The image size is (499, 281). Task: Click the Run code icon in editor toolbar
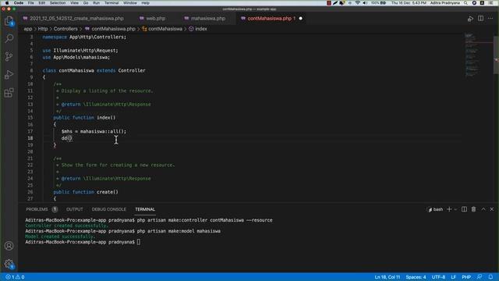pos(470,19)
